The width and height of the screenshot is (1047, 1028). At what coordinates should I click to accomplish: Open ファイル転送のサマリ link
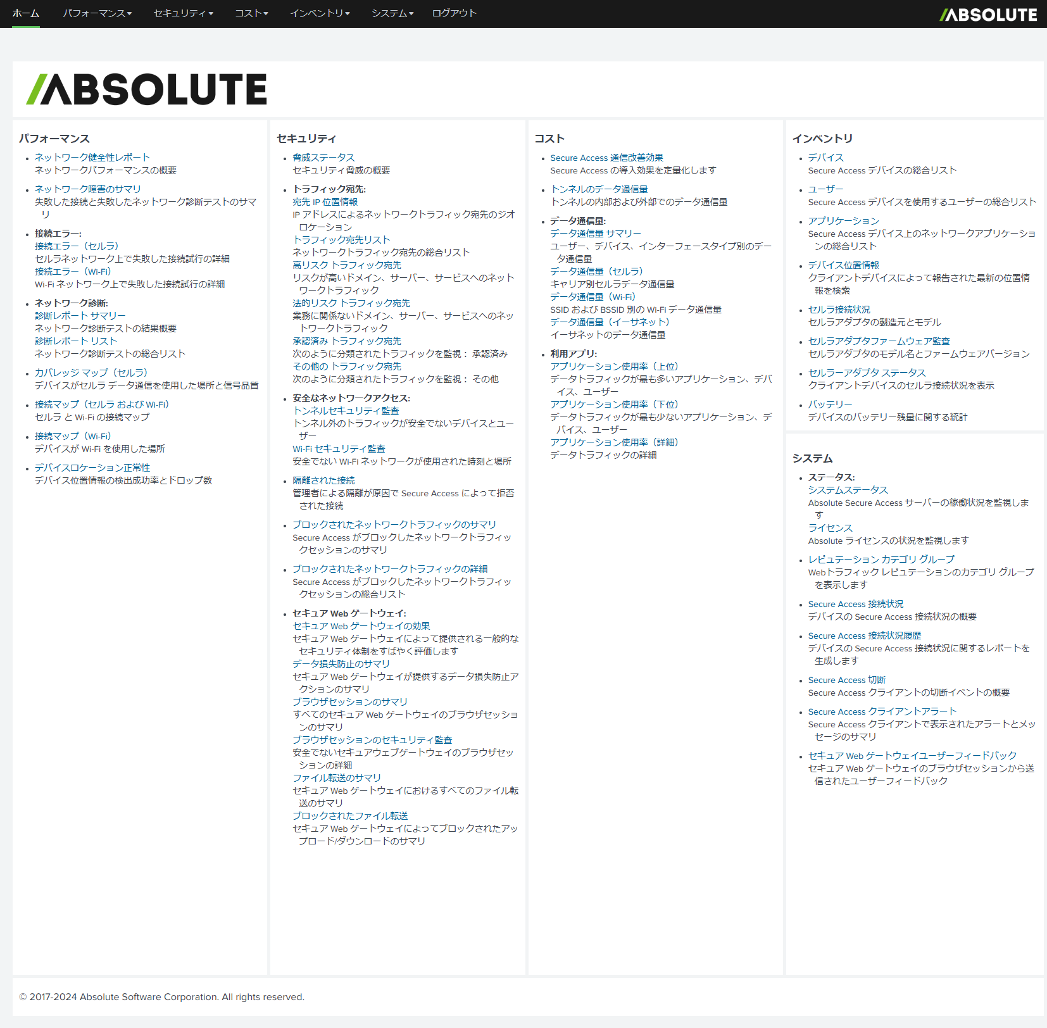coord(337,778)
